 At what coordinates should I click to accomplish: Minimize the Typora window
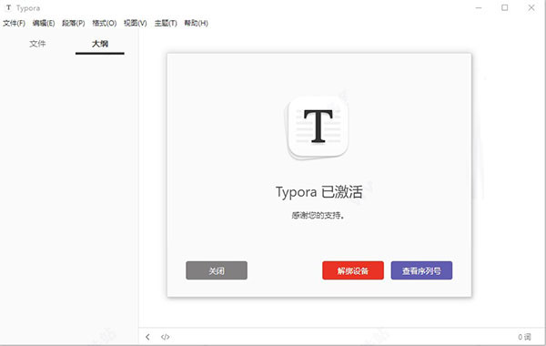point(479,7)
